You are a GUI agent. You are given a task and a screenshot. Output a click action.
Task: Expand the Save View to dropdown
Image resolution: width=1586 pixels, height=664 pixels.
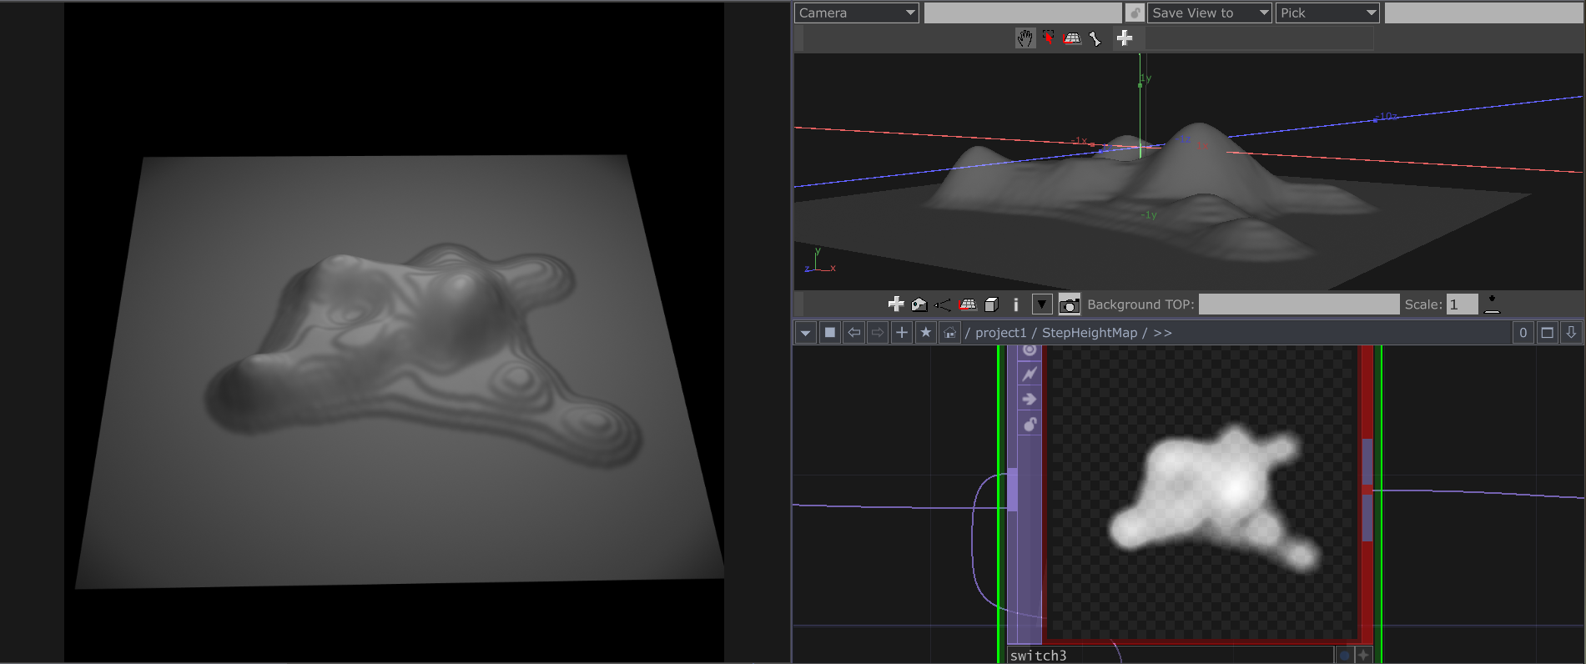point(1209,13)
